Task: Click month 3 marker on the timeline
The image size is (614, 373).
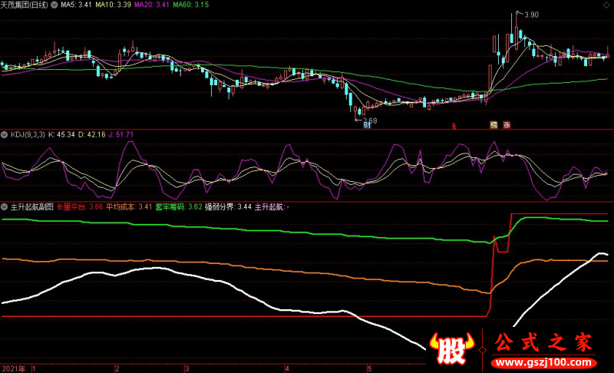Action: [x=187, y=368]
